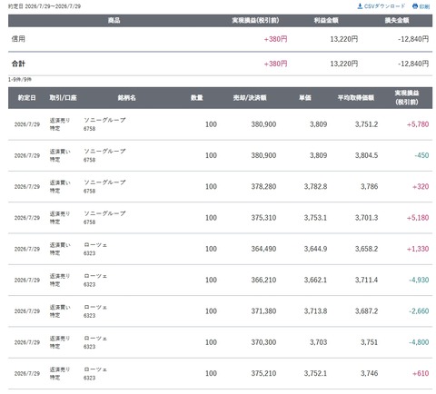Select the 3,687.2 average acquisition price

pos(366,311)
